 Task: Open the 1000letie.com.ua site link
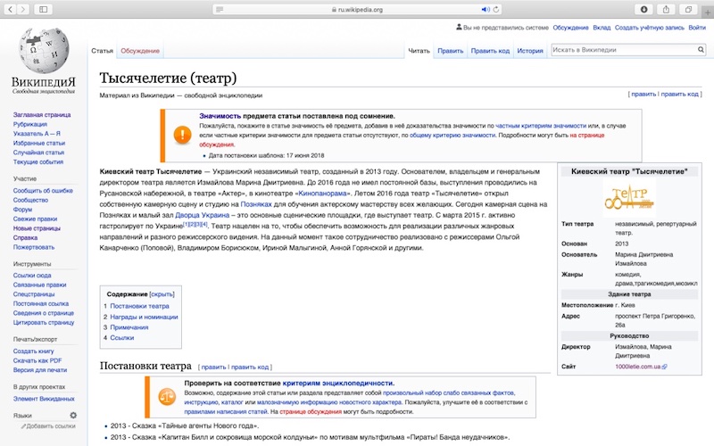click(x=638, y=367)
